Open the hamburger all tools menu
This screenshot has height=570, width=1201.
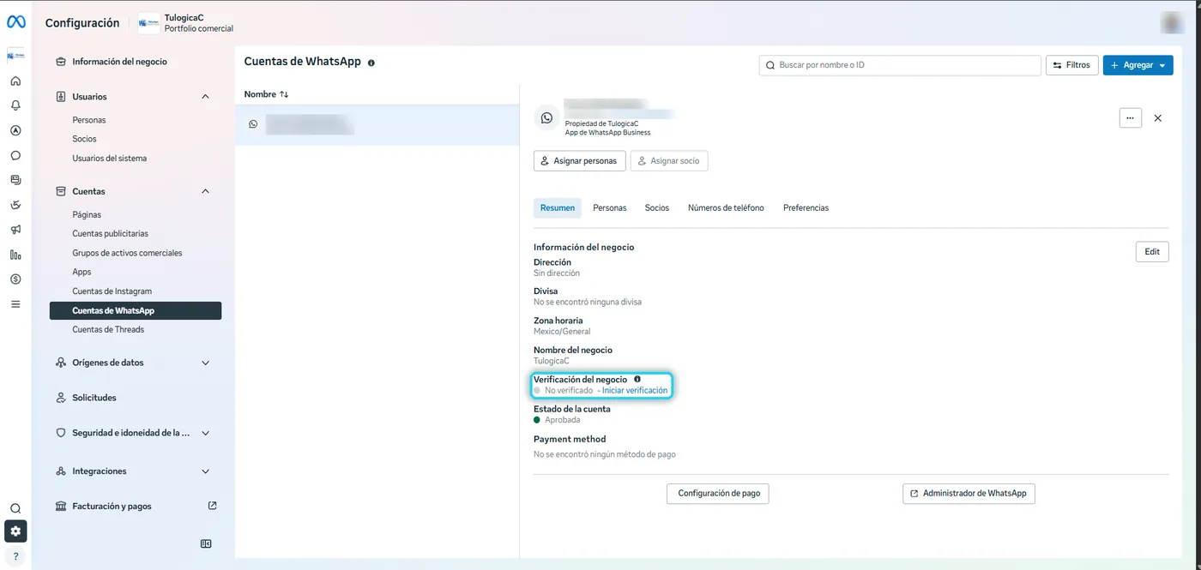pyautogui.click(x=15, y=304)
